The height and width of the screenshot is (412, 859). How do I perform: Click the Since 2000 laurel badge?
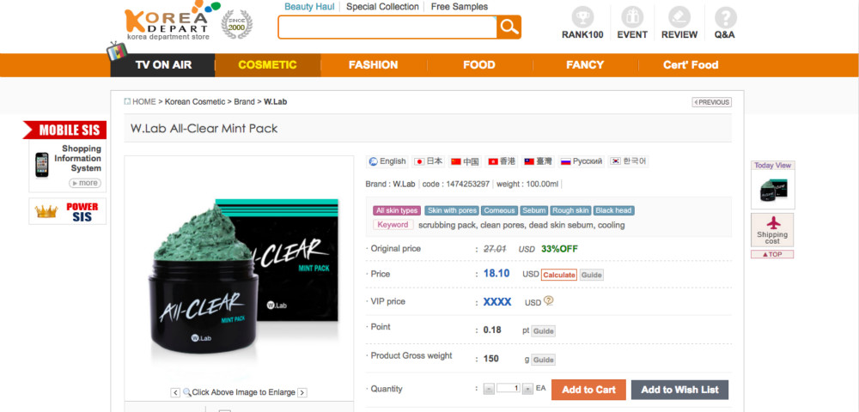(237, 25)
